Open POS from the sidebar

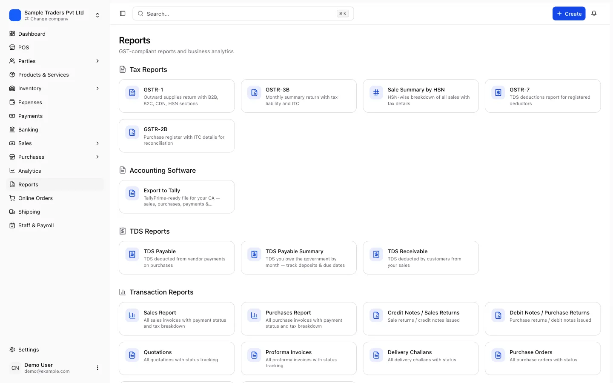coord(55,48)
